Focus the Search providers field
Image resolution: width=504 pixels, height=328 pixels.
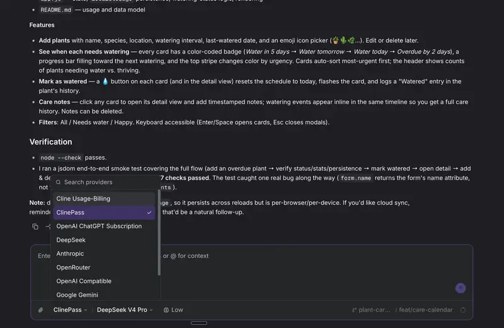(x=105, y=182)
